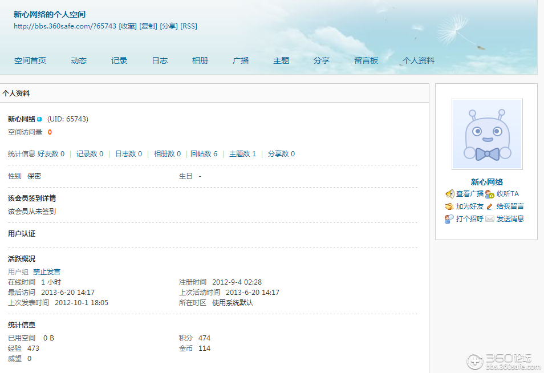The image size is (544, 373).
Task: Click the 打个招呼 greeting icon
Action: pos(449,219)
